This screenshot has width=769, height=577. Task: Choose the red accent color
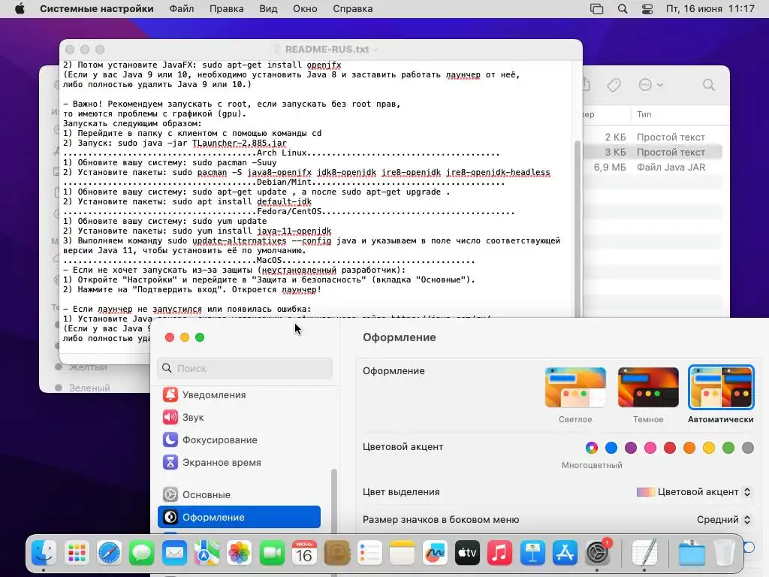point(669,448)
